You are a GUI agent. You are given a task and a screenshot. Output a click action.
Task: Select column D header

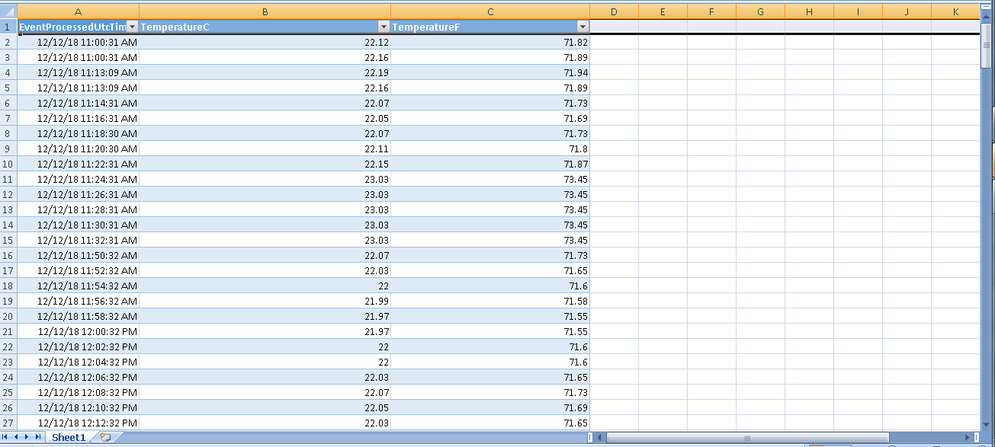click(x=614, y=11)
